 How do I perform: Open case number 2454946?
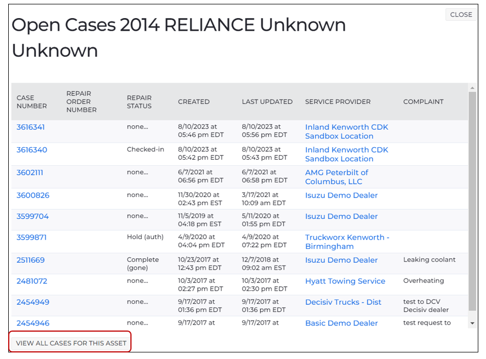[33, 323]
